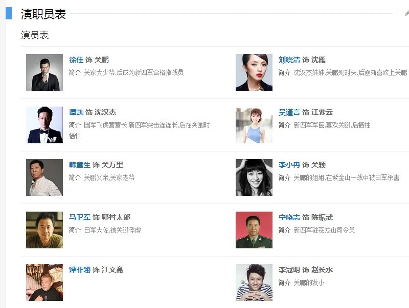
Task: Open the 韩童生 name link
Action: pyautogui.click(x=80, y=165)
